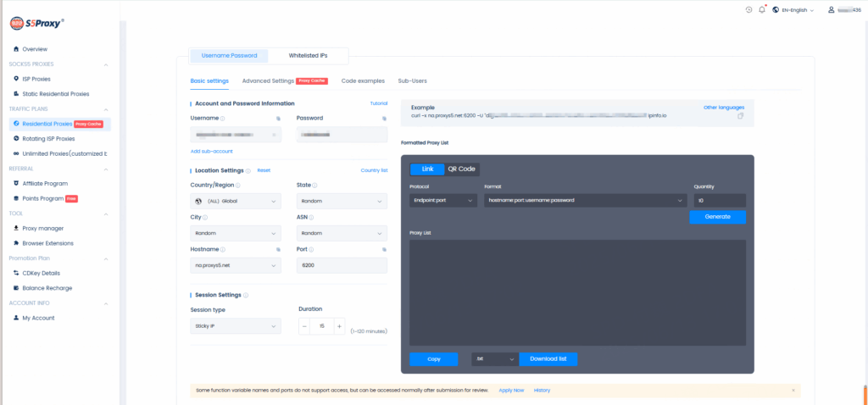The height and width of the screenshot is (405, 868).
Task: Select Residential Proxies in sidebar
Action: pos(60,124)
